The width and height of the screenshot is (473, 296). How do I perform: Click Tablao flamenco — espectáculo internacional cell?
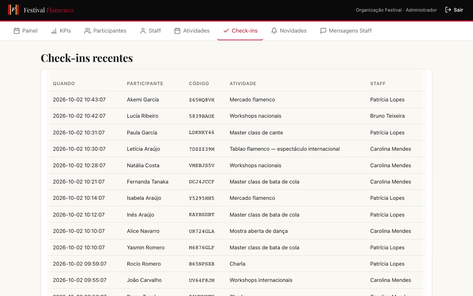coord(285,149)
